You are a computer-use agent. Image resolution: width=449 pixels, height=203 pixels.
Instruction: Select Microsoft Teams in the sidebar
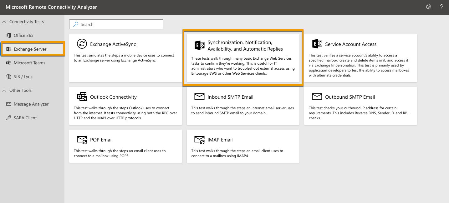tap(32, 63)
